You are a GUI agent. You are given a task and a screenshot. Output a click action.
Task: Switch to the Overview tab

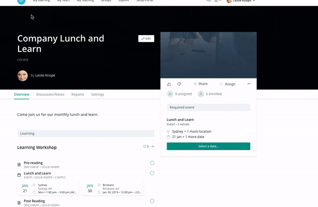(x=22, y=94)
